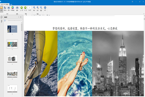The image size is (145, 97).
Task: Zoom in using the second magnifier icon
Action: tap(38, 9)
